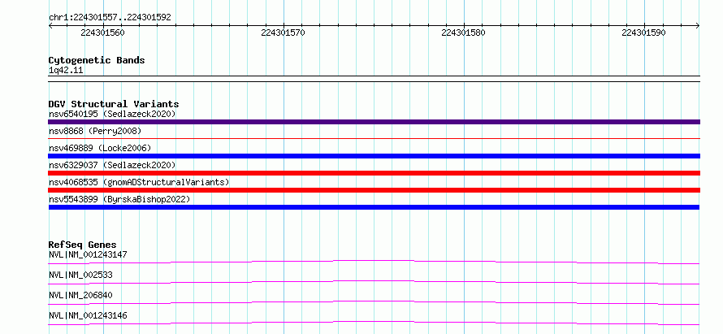Open variant nsv8868 (Perry2008) label
Viewport: 723px width, 334px height.
[x=95, y=132]
